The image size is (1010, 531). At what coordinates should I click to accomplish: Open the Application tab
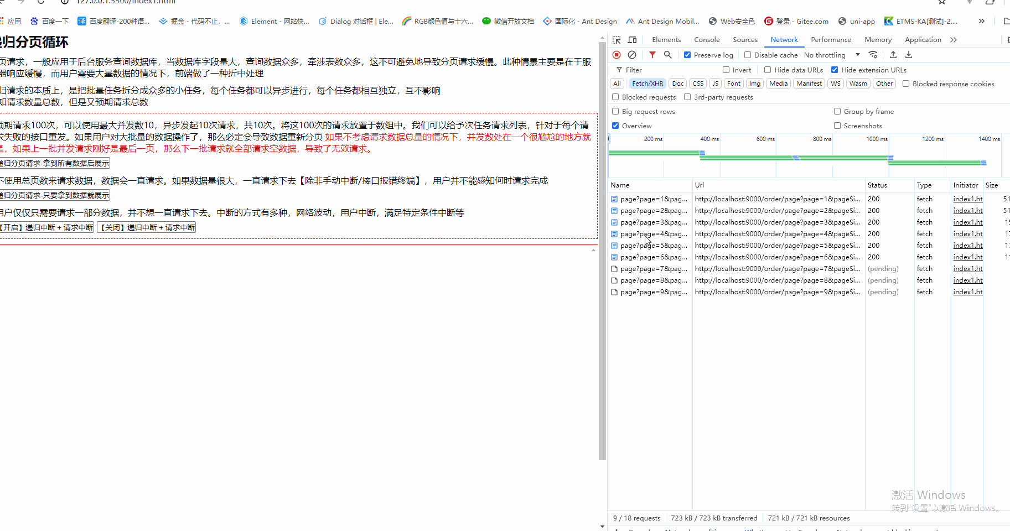pos(923,40)
